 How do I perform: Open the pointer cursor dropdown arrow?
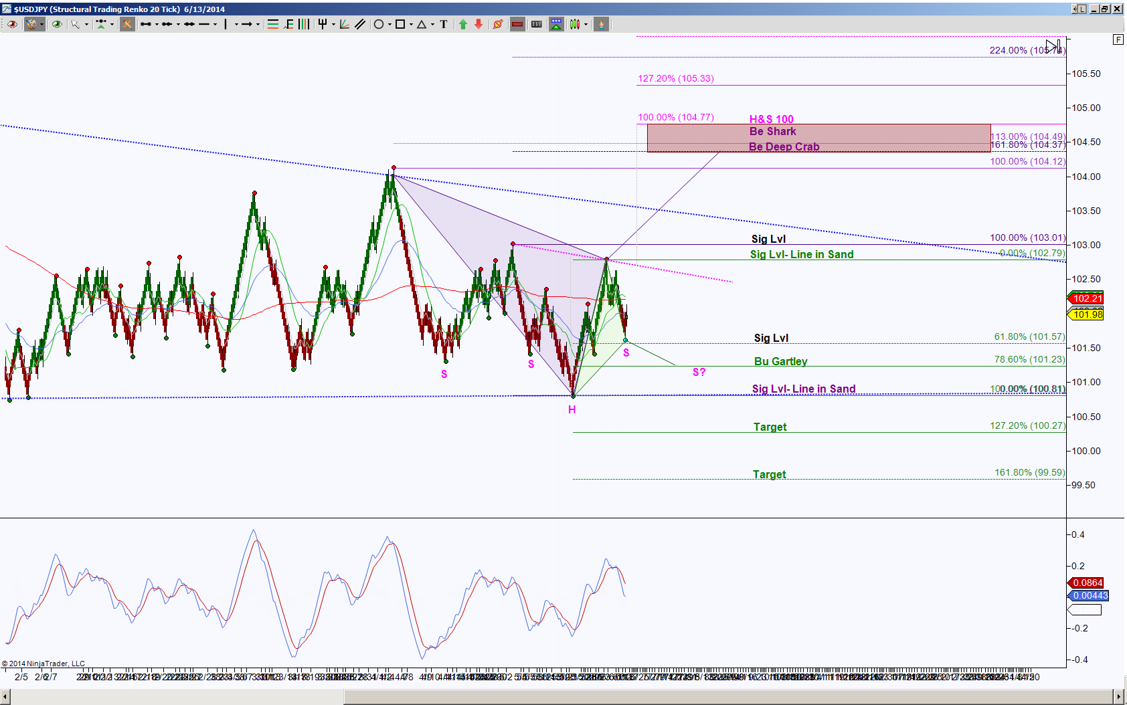(x=86, y=24)
